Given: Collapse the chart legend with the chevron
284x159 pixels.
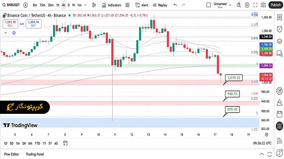Looking at the screenshot, I should [x=6, y=33].
